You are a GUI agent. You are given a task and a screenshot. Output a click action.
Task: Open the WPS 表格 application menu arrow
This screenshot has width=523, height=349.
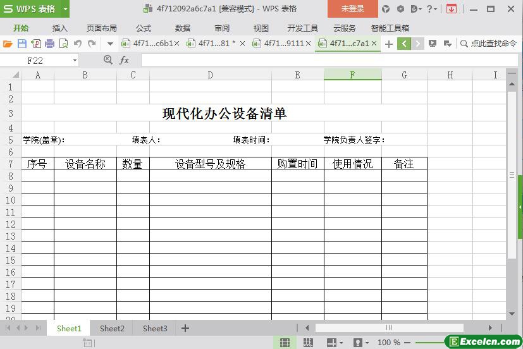click(65, 9)
